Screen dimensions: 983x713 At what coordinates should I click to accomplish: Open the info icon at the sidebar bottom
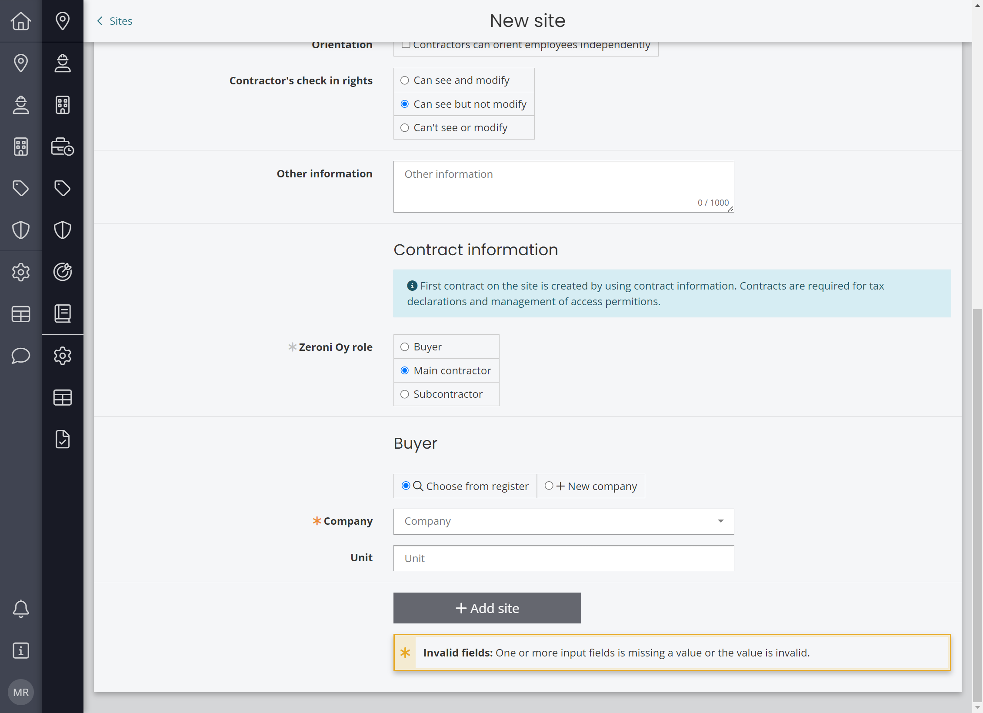20,650
